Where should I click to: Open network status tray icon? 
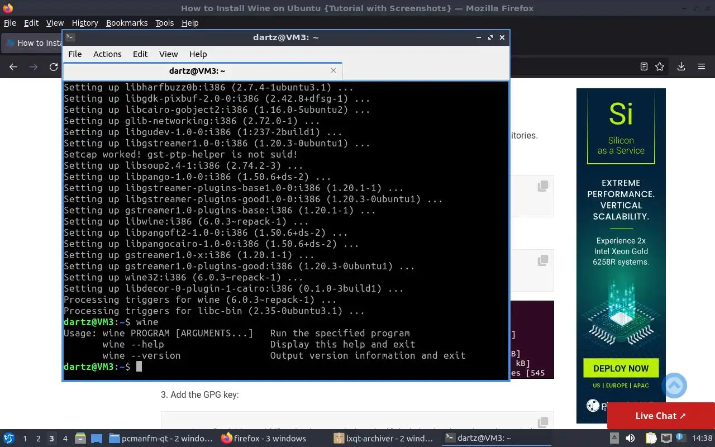[x=666, y=439]
